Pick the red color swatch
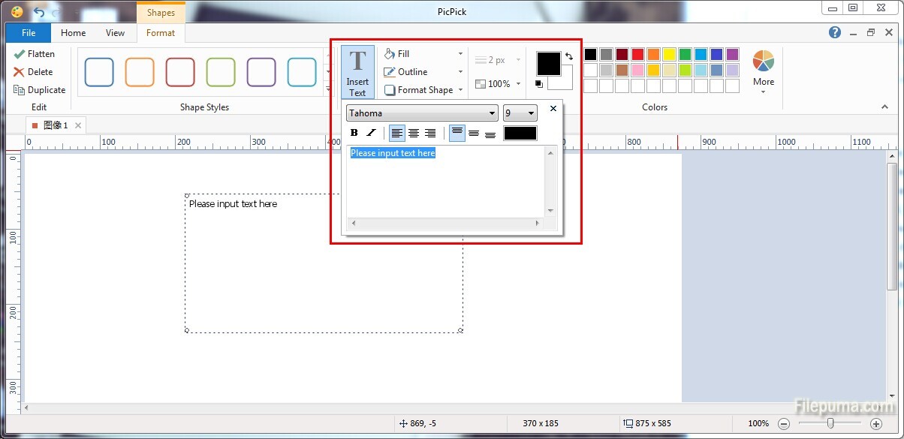The height and width of the screenshot is (439, 904). pyautogui.click(x=637, y=54)
